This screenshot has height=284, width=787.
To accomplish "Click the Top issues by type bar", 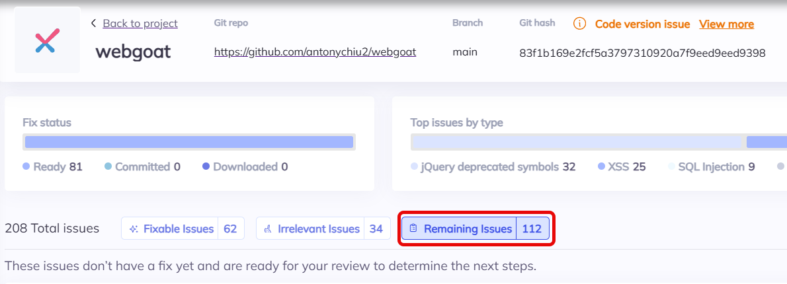I will click(595, 141).
